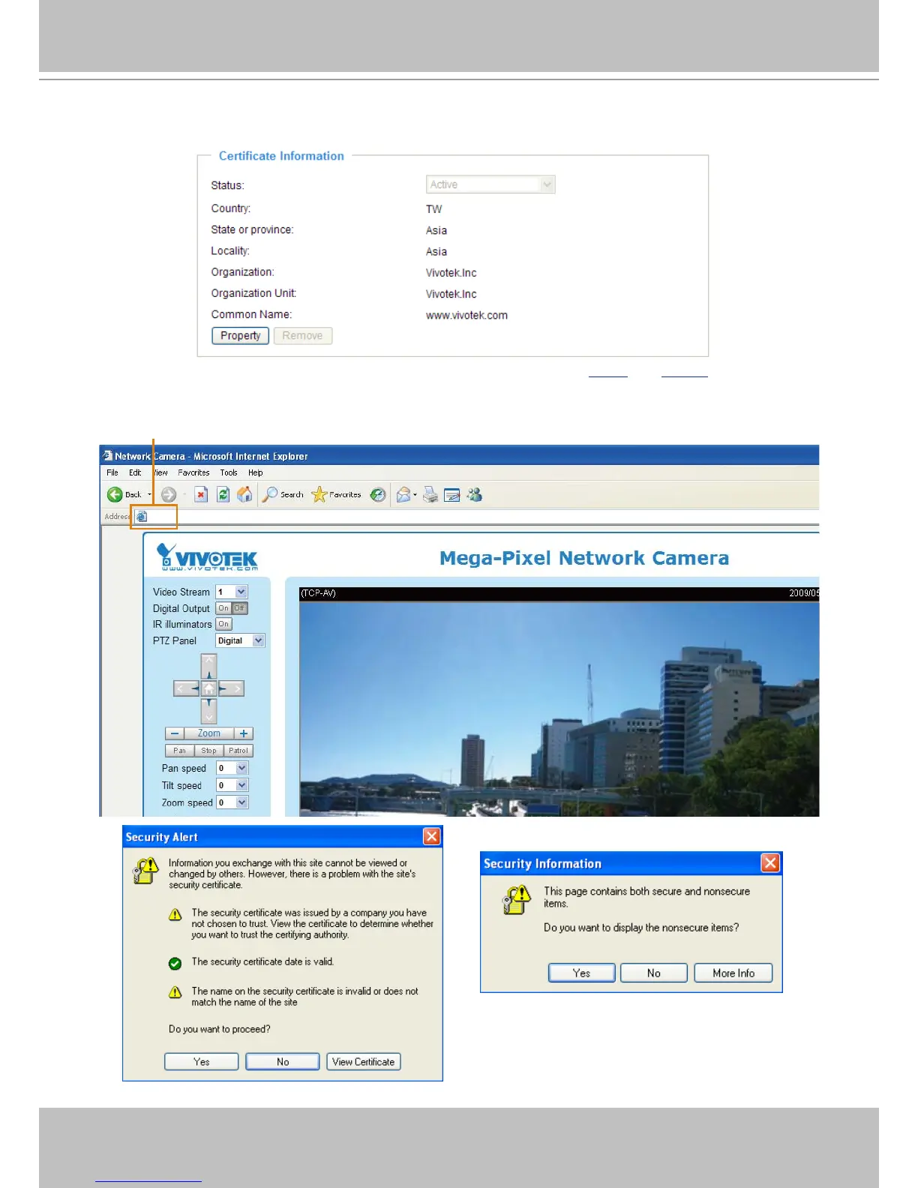Click Yes in Security Information dialog
Viewport: 918px width, 1188px height.
(x=582, y=973)
